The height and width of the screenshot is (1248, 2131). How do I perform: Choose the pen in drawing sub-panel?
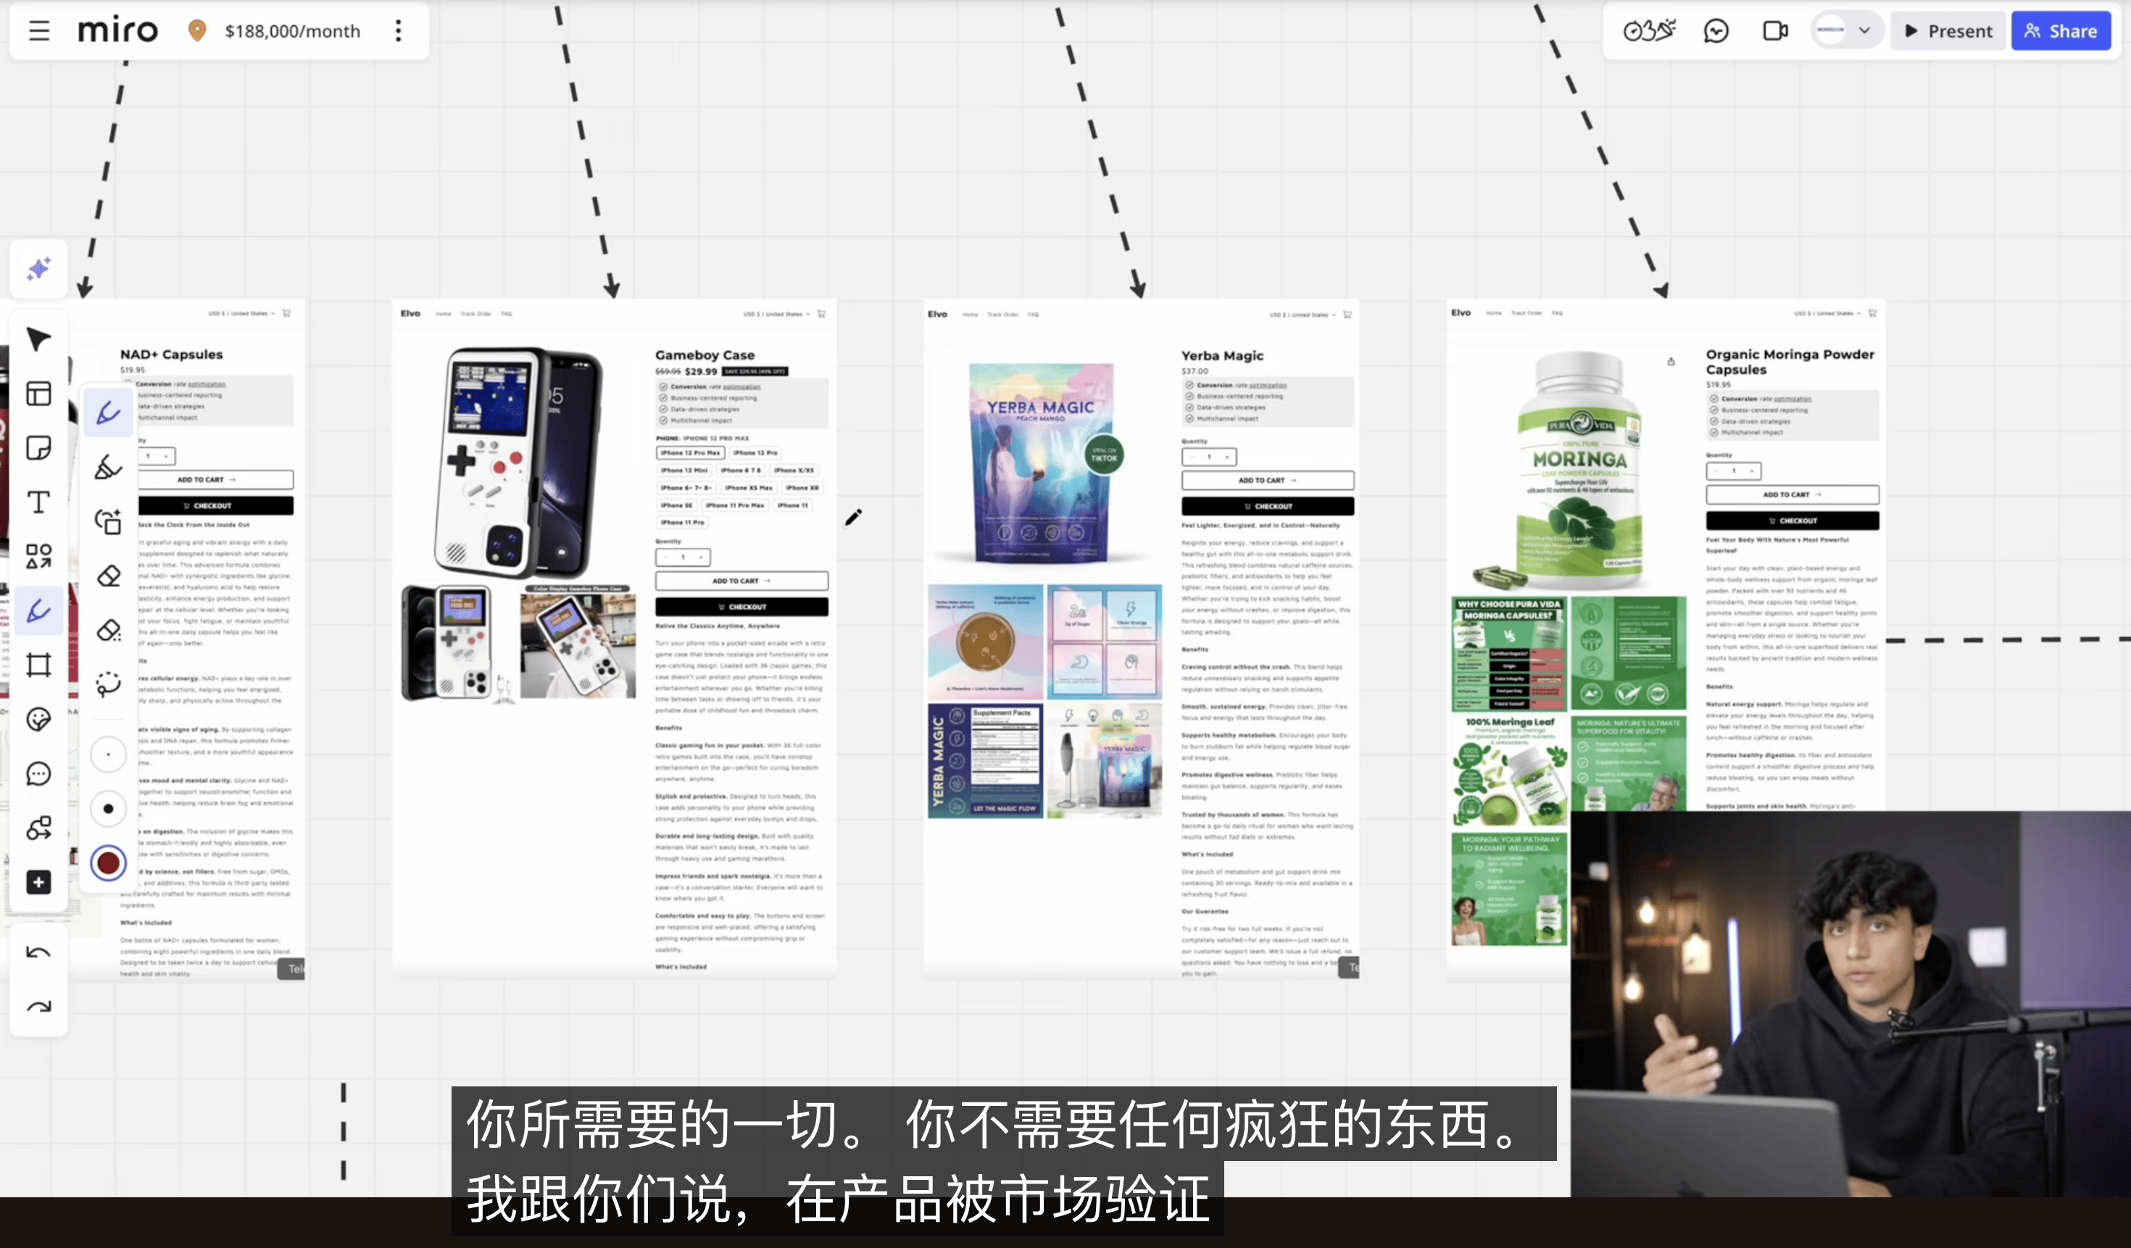click(108, 413)
